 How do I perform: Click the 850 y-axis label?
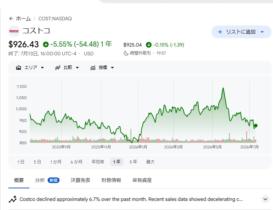click(x=23, y=143)
